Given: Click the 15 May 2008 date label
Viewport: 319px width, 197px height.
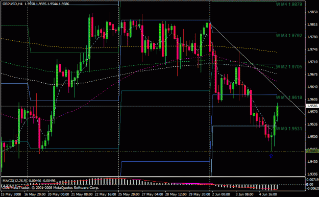Looking at the screenshot, I should 11,194.
